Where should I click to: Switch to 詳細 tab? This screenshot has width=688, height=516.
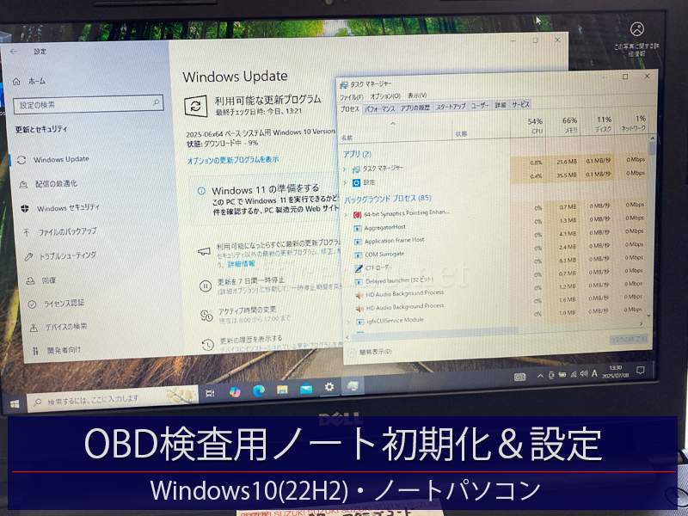click(501, 105)
